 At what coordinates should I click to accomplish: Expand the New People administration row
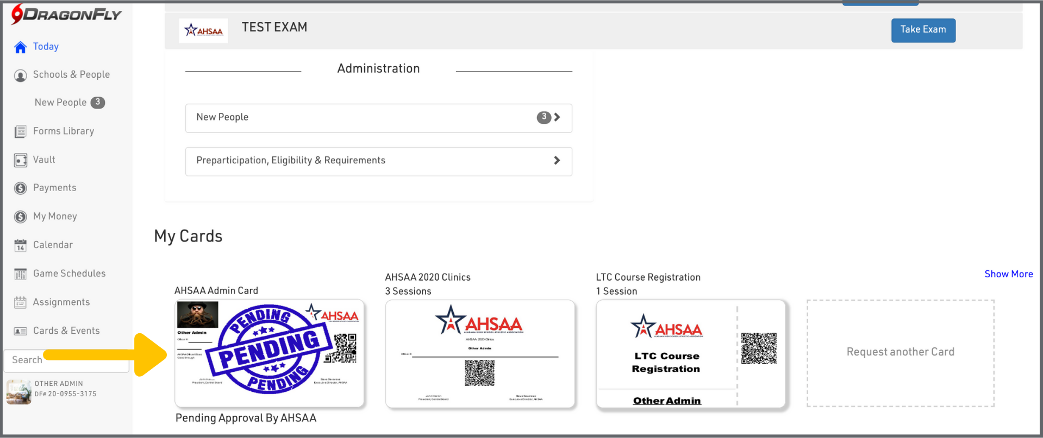click(557, 117)
